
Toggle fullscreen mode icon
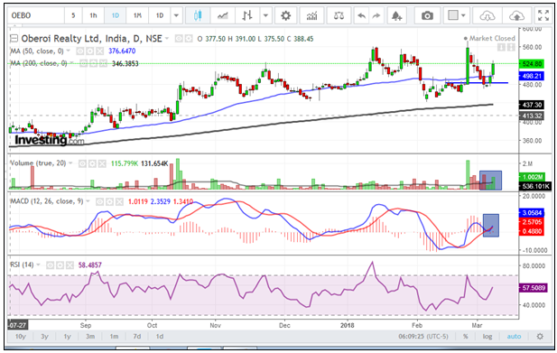pyautogui.click(x=543, y=15)
